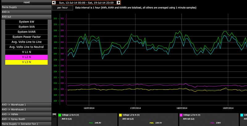247x126 pixels.
Task: Disable the magenta V L2 N trace
Action: pyautogui.click(x=27, y=57)
